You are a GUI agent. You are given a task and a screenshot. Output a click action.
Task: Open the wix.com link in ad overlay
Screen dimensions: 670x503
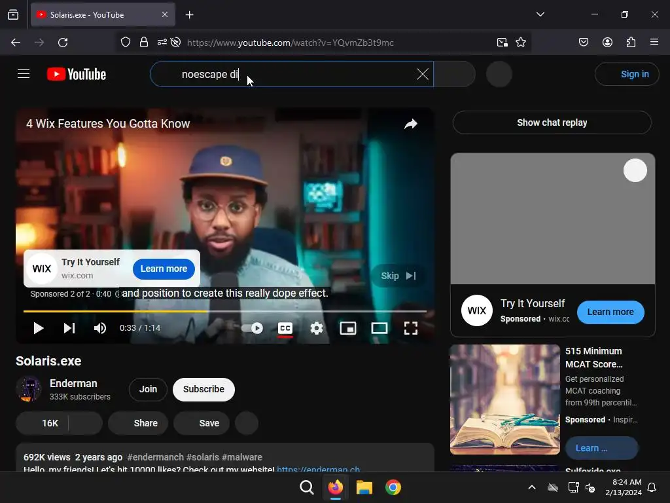pyautogui.click(x=77, y=276)
